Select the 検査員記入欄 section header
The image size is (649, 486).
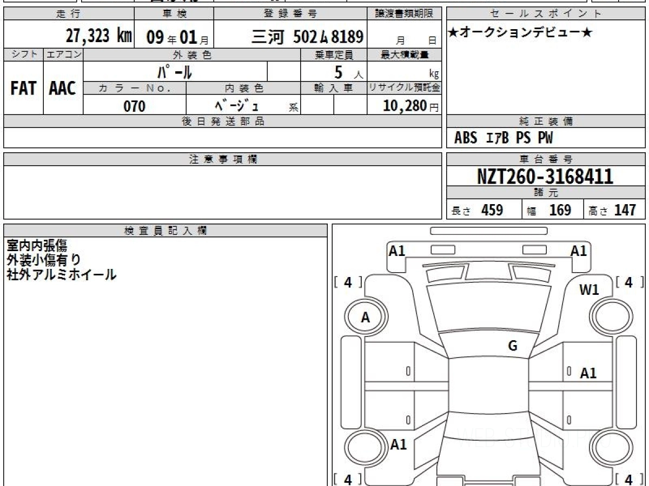[165, 231]
